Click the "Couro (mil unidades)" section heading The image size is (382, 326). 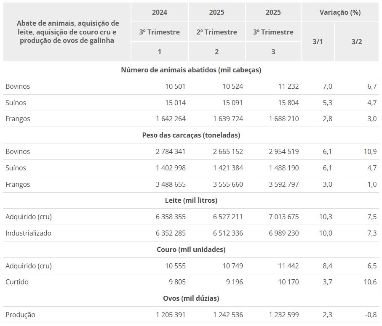[191, 249]
